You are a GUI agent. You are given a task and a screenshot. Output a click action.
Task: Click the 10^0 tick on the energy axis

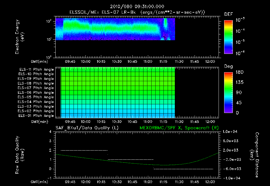(x=49, y=57)
